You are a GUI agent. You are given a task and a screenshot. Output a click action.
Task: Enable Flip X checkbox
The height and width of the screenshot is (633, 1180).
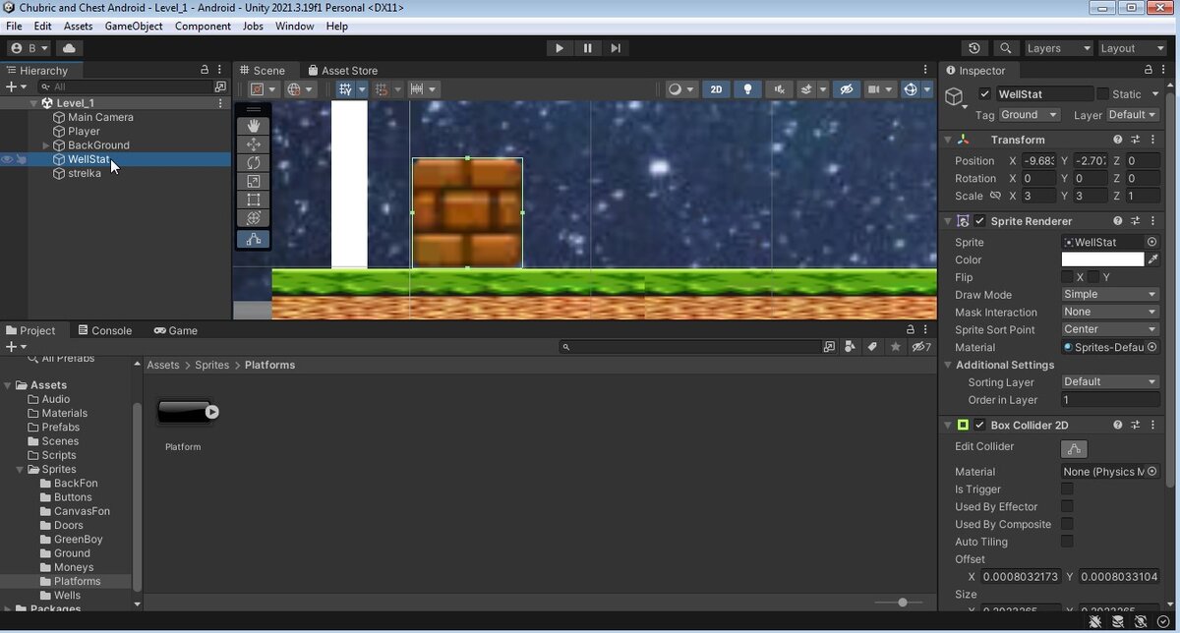coord(1067,277)
